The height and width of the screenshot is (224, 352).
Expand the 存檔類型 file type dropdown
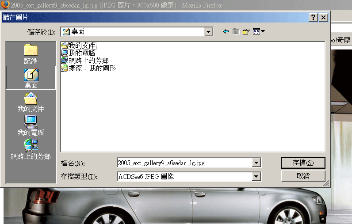click(256, 176)
